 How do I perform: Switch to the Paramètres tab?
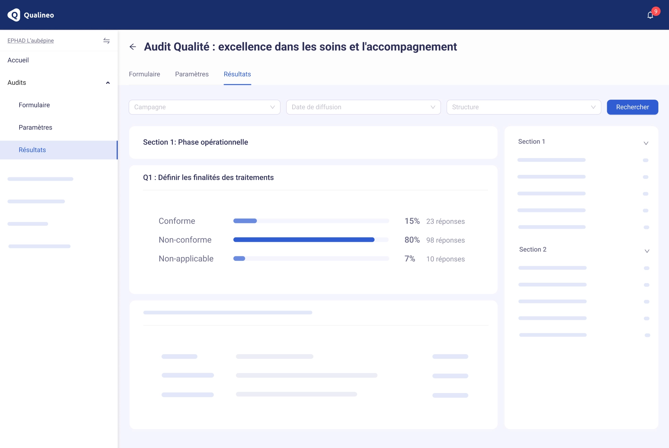click(192, 74)
